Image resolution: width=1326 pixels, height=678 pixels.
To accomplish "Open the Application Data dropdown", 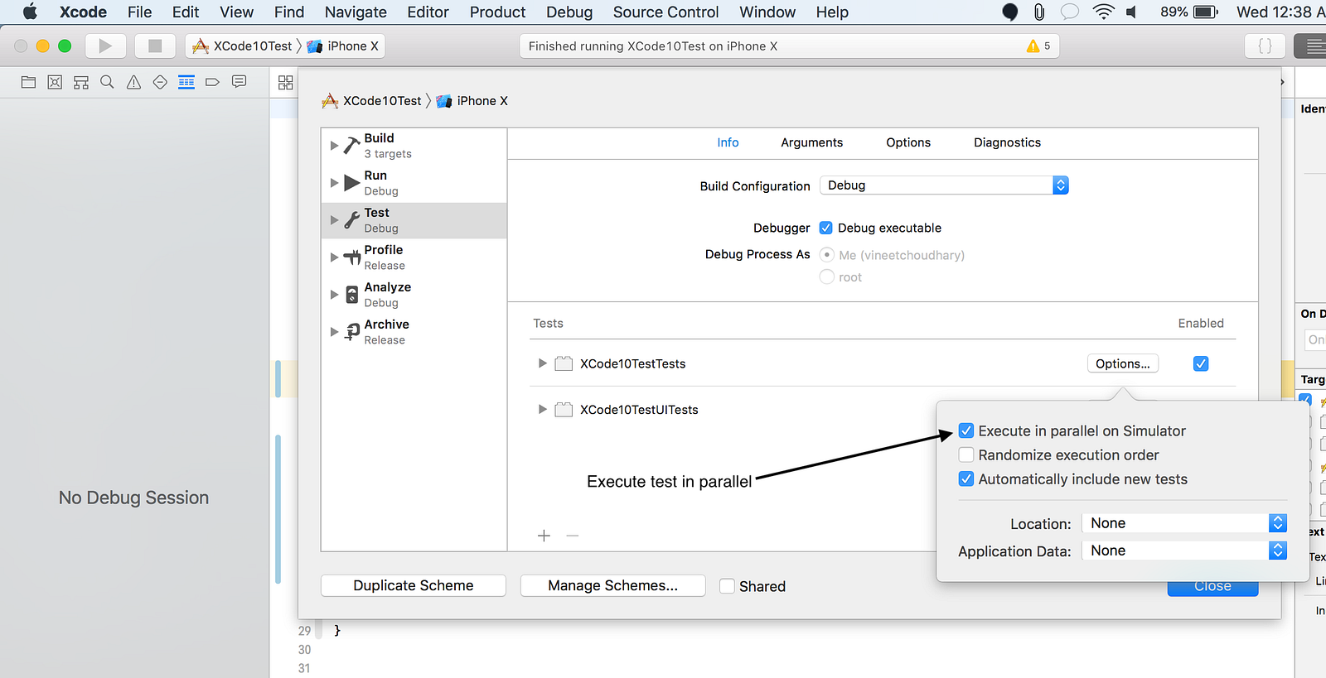I will pos(1185,551).
